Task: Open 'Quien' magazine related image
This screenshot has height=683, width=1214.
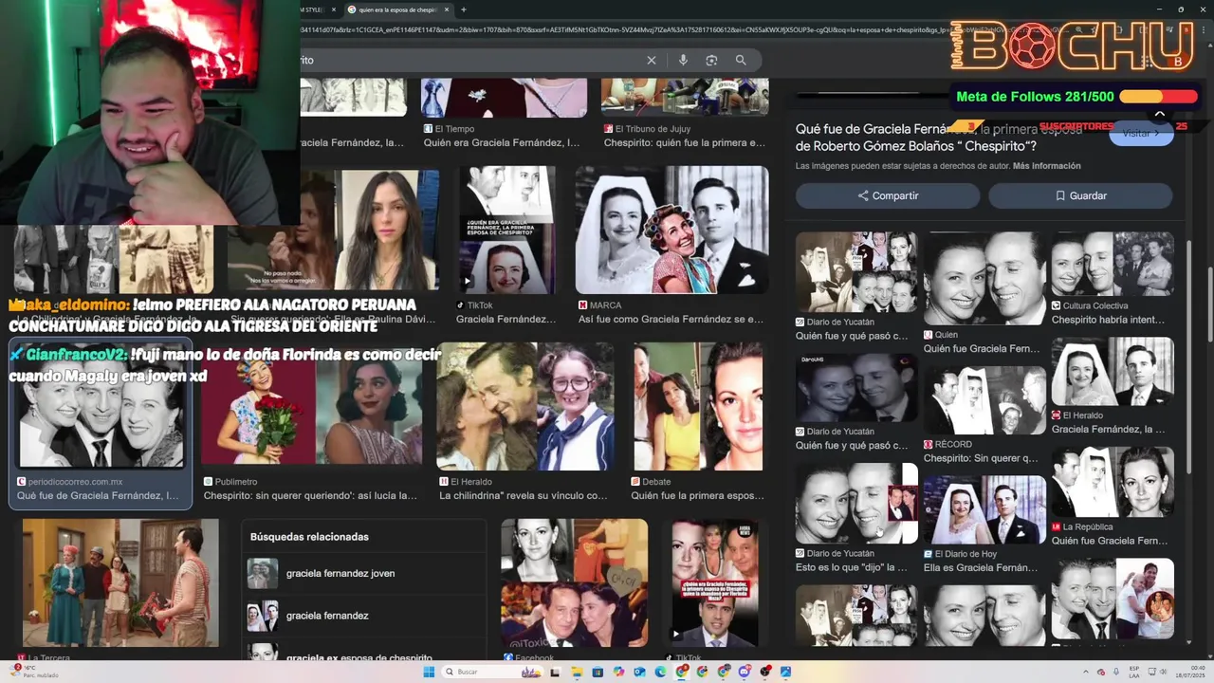Action: pyautogui.click(x=984, y=279)
